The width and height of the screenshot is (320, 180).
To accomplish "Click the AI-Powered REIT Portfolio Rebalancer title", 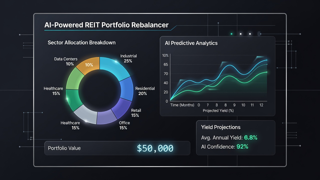I will coord(106,25).
